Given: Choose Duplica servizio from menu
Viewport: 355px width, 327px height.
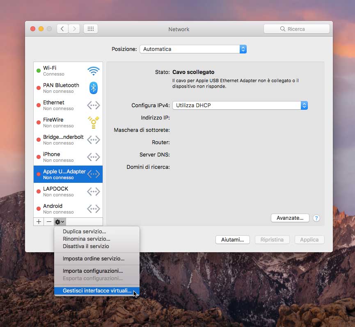Looking at the screenshot, I should point(97,231).
